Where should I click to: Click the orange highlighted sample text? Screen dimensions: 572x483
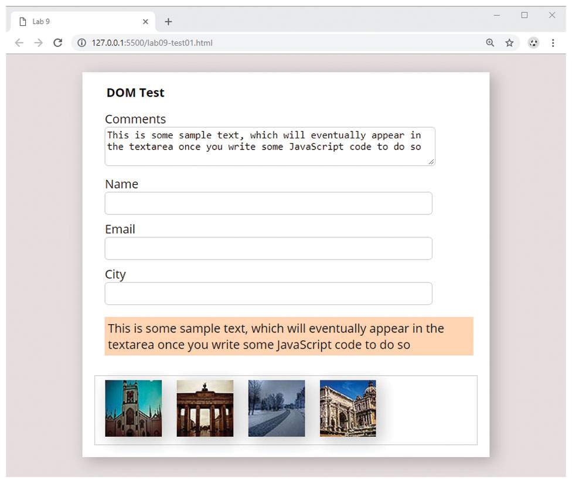pyautogui.click(x=288, y=336)
